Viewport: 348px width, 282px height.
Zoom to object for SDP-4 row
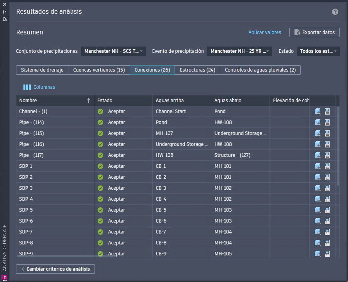point(318,199)
